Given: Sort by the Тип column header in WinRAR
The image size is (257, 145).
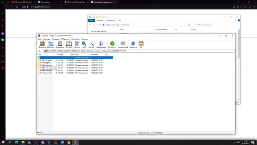Looking at the screenshot, I should 77,55.
